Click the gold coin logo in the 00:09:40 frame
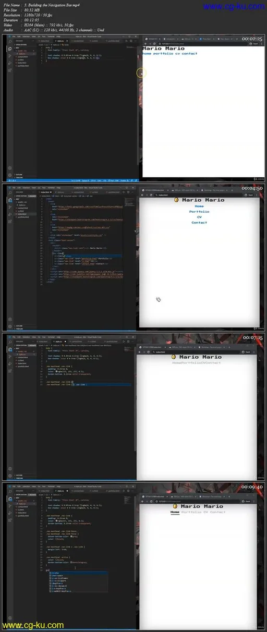Image resolution: width=267 pixels, height=632 pixels. click(x=175, y=506)
